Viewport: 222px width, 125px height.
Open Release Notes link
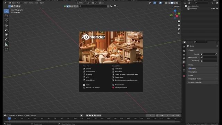119,85
